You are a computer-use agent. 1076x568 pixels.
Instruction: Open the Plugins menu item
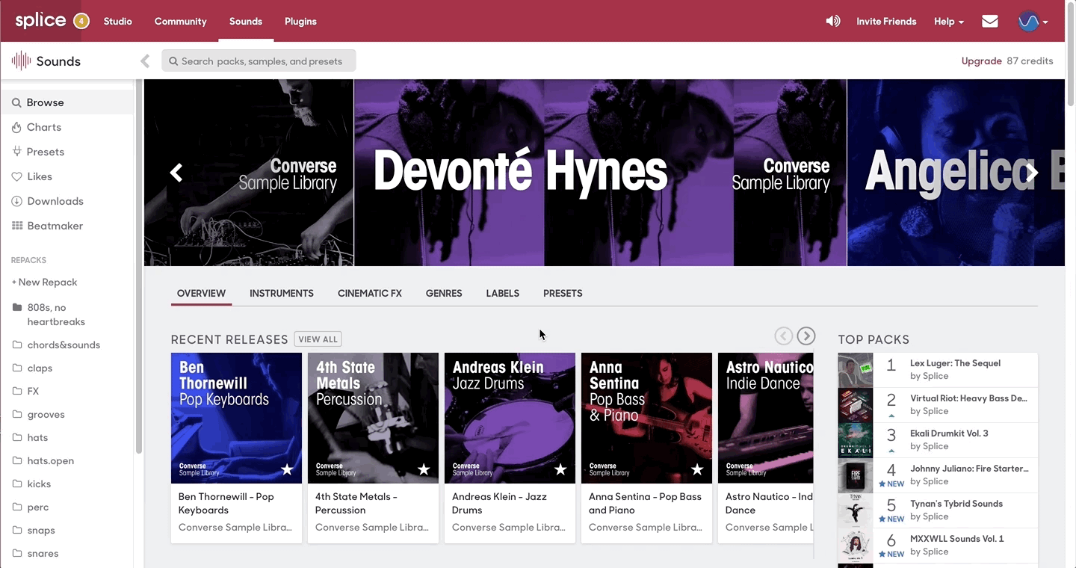[300, 21]
